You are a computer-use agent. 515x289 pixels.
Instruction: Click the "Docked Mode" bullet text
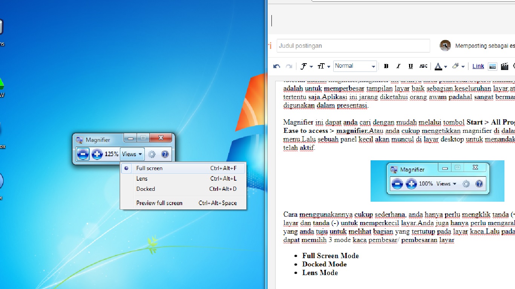pyautogui.click(x=324, y=264)
